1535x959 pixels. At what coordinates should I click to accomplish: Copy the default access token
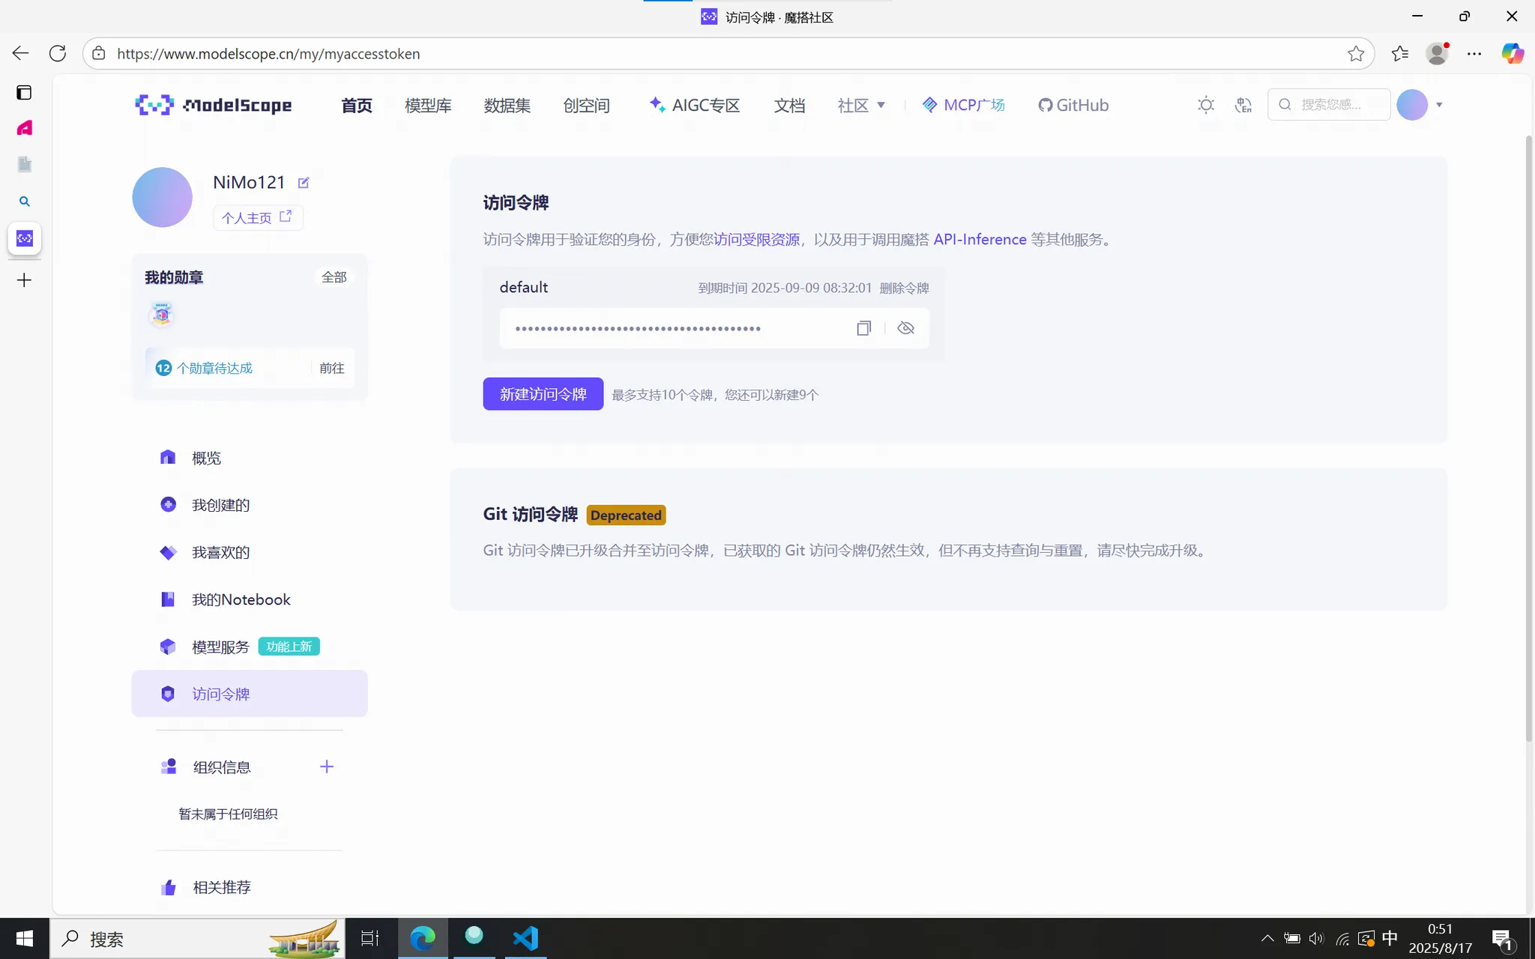tap(863, 328)
